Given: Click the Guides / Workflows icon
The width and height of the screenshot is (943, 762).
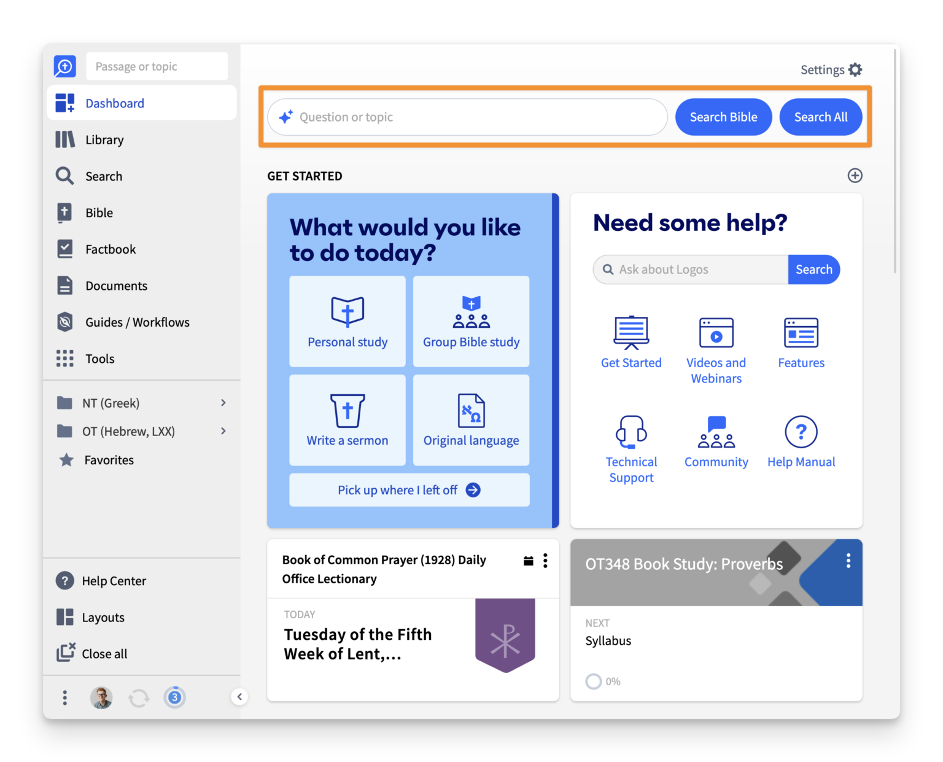Looking at the screenshot, I should 64,322.
